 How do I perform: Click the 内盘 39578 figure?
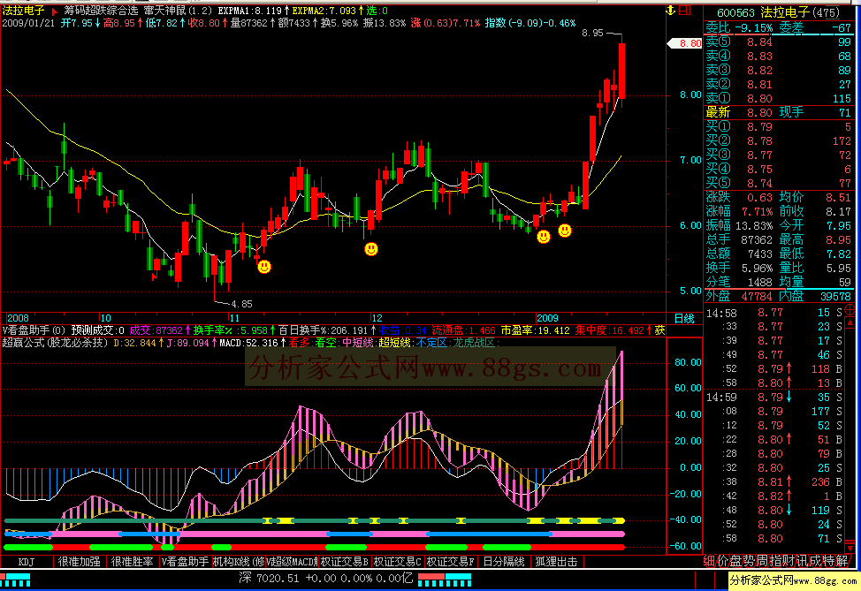(835, 296)
